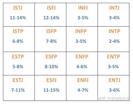Click the ISTP cell label
The image size is (133, 104).
[x=18, y=31]
